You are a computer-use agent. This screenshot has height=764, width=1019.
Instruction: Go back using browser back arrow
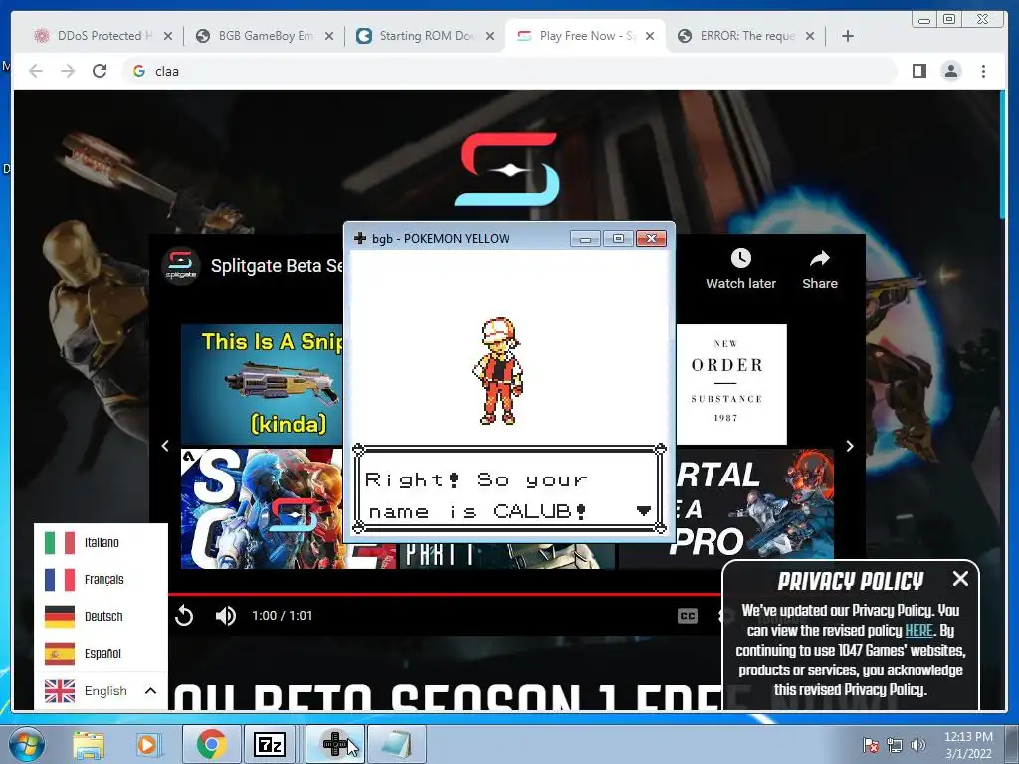tap(36, 71)
